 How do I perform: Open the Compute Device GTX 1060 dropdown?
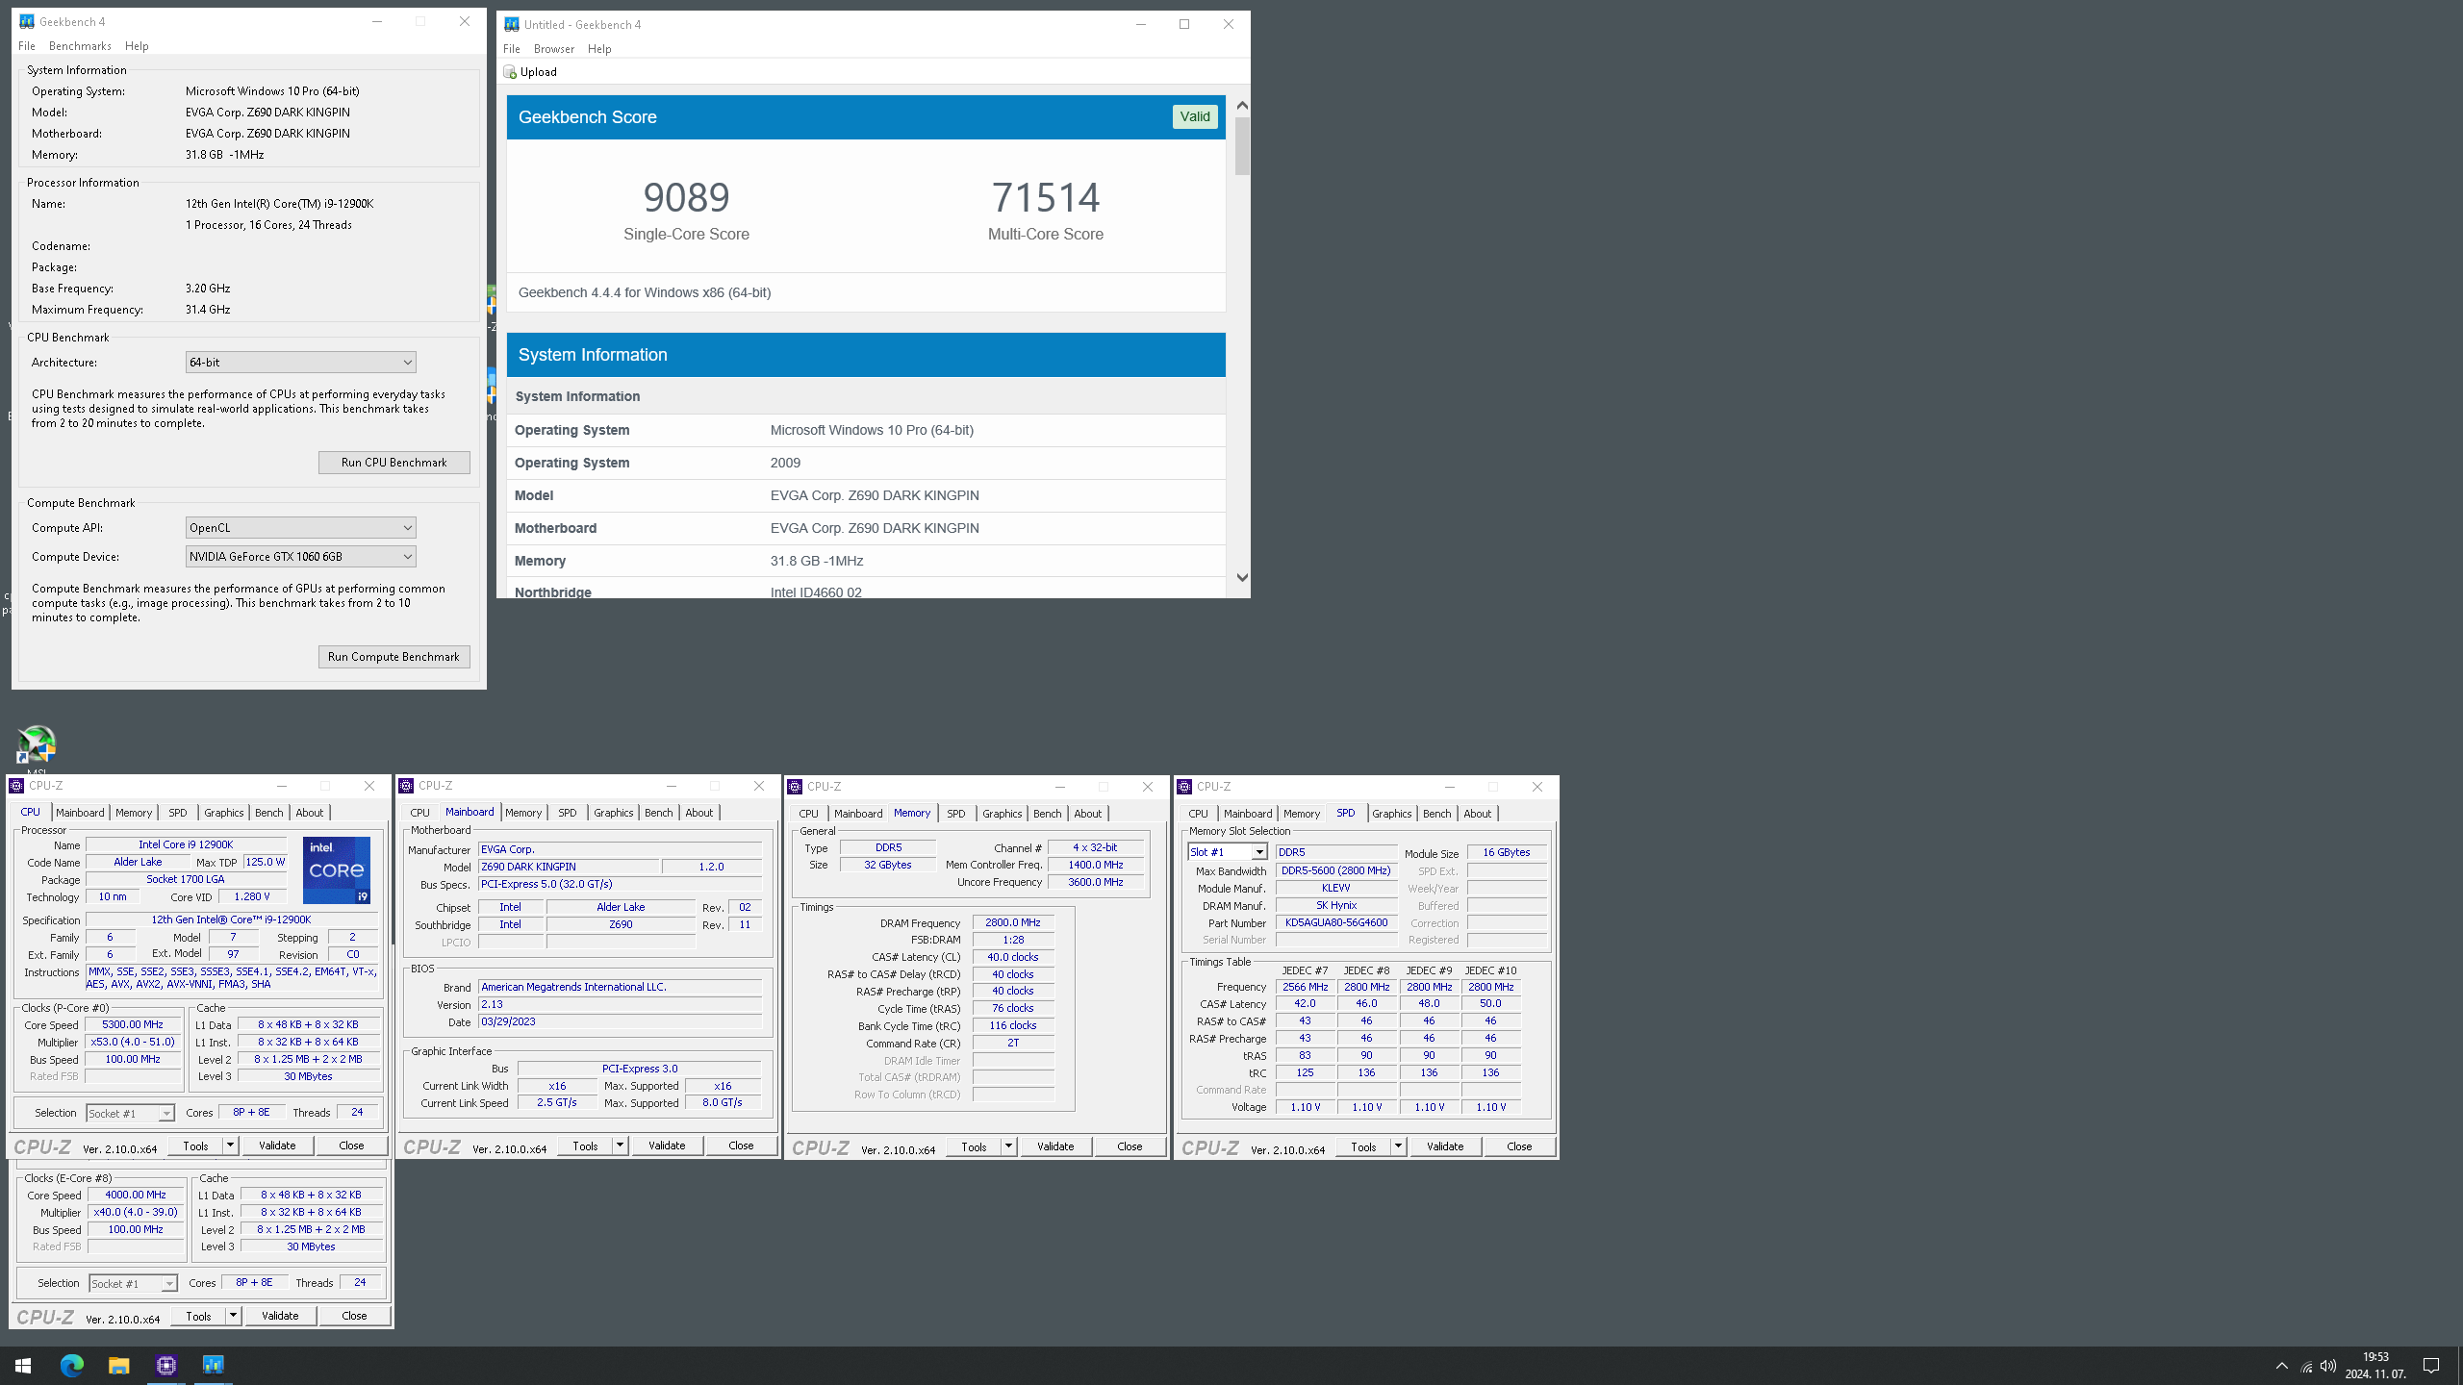coord(300,557)
